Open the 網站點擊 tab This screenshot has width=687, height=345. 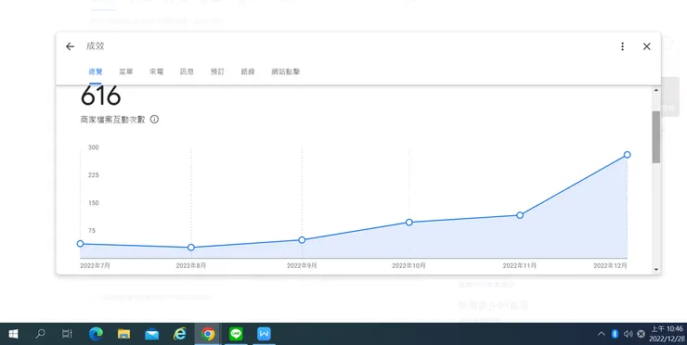click(x=286, y=71)
